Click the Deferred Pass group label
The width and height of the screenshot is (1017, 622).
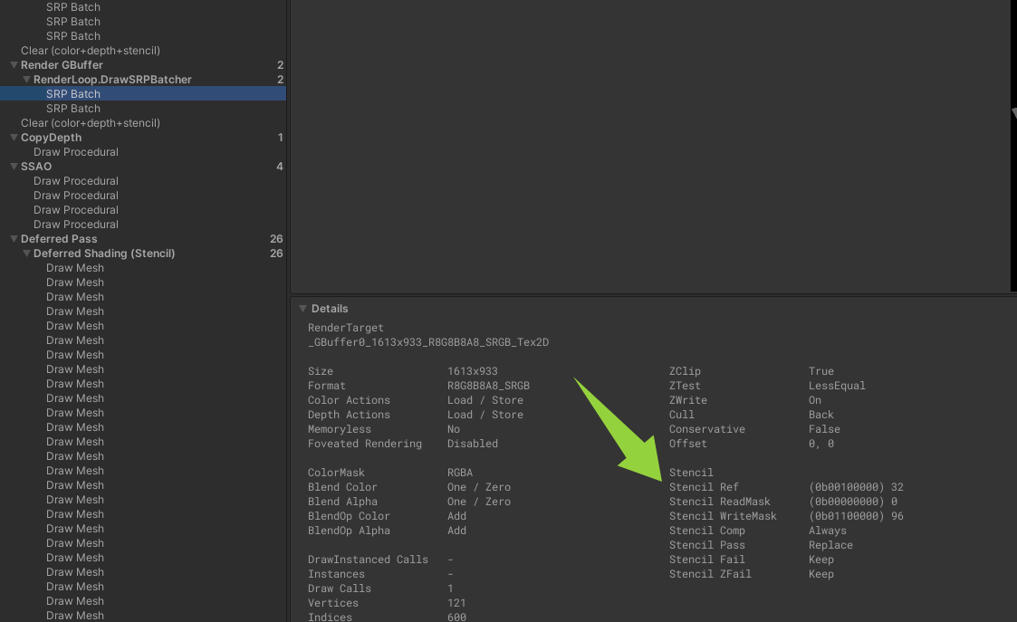59,239
